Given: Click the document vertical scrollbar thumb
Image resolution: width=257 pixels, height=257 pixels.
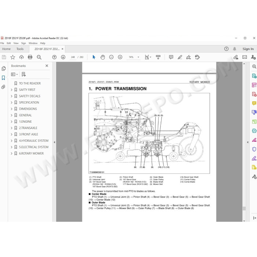Looking at the screenshot, I should (x=244, y=208).
